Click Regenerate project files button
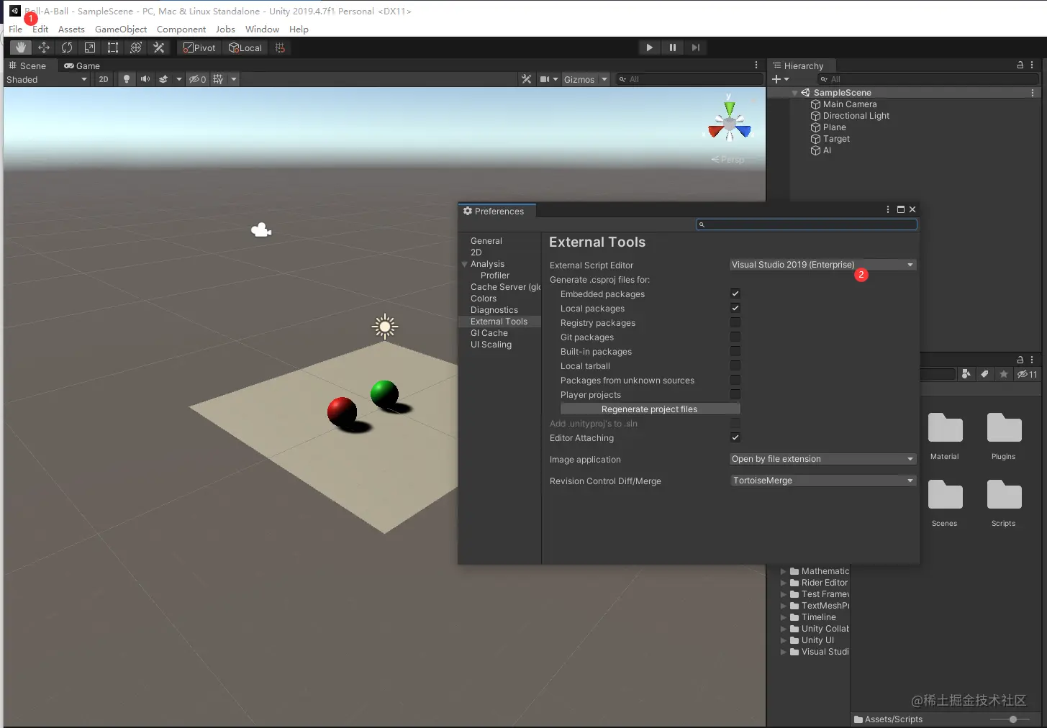The height and width of the screenshot is (728, 1047). click(x=650, y=409)
